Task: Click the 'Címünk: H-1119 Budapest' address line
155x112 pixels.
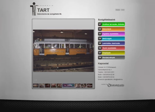Action: pos(107,67)
